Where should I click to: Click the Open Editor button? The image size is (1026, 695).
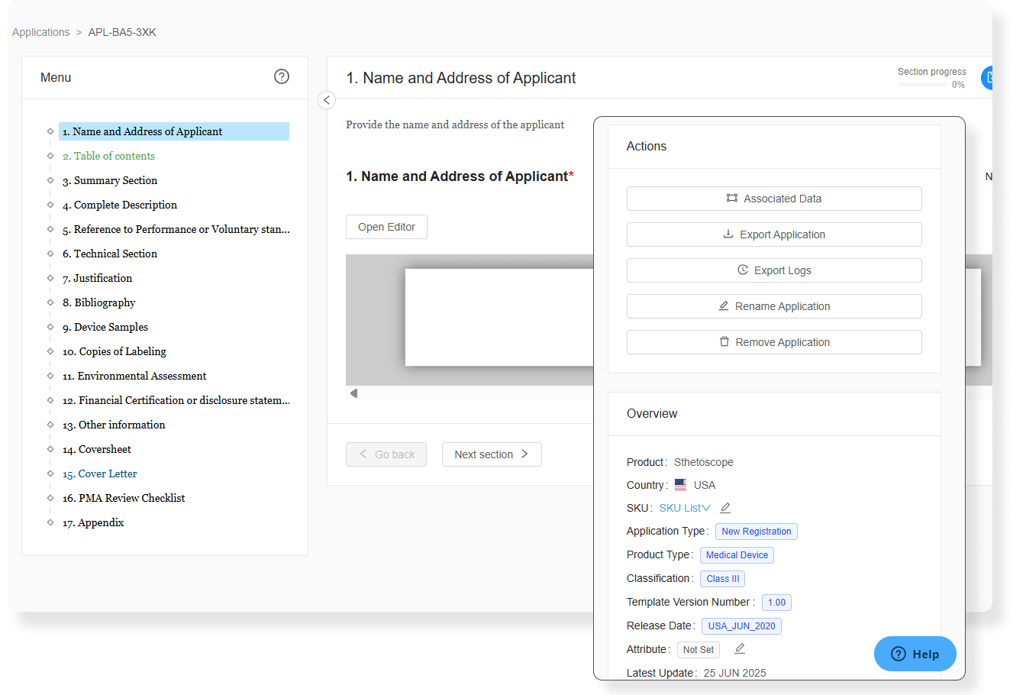pyautogui.click(x=386, y=227)
